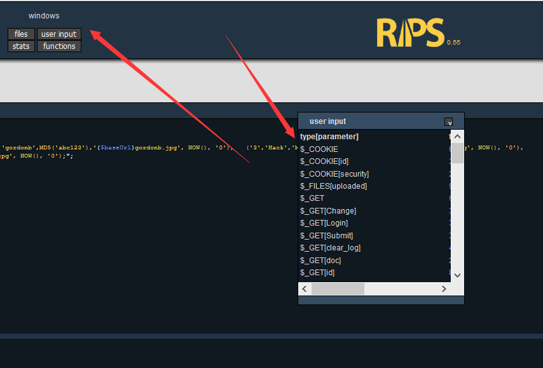Select the $_GET[Change] entry

coord(328,211)
